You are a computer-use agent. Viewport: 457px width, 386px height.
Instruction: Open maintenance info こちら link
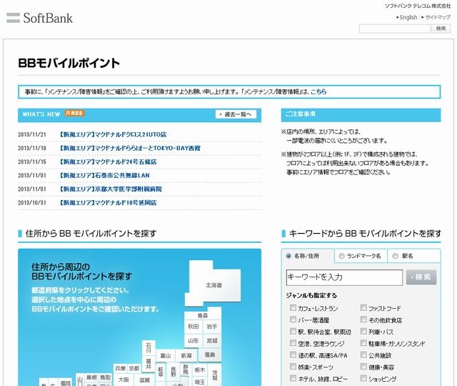pos(318,91)
